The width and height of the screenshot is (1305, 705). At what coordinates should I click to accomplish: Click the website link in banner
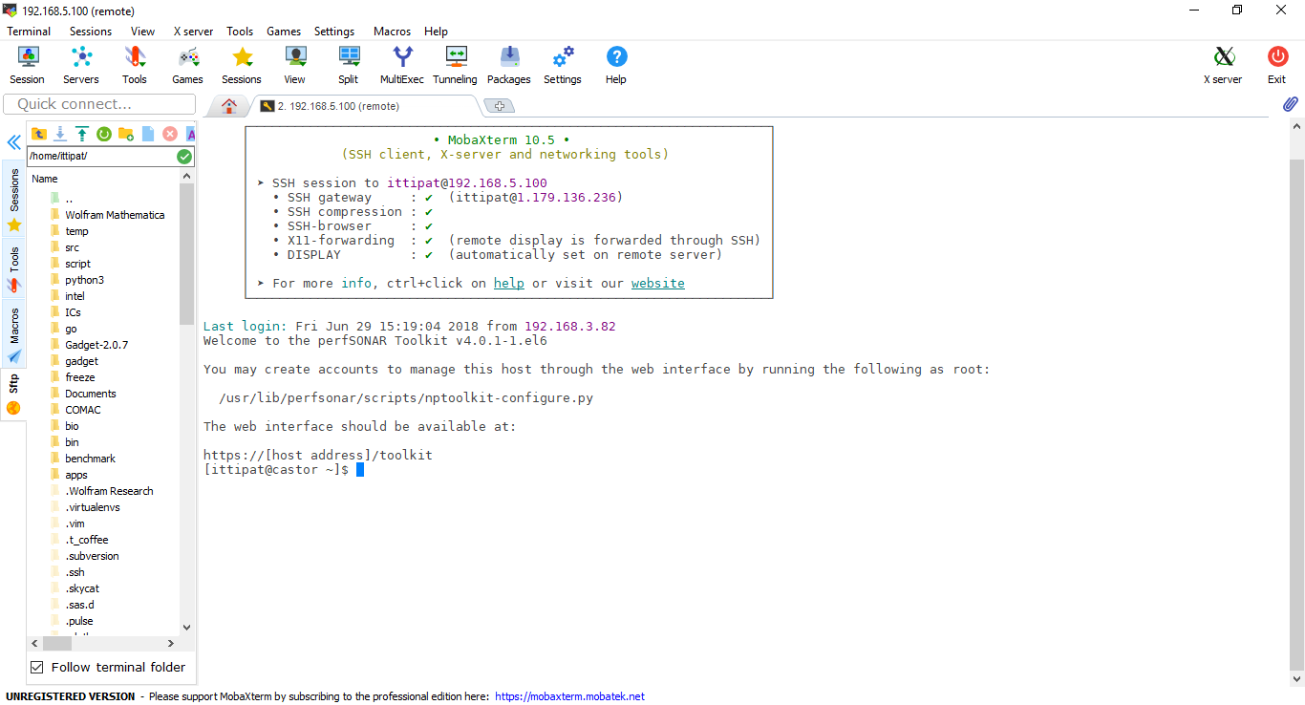(x=658, y=283)
